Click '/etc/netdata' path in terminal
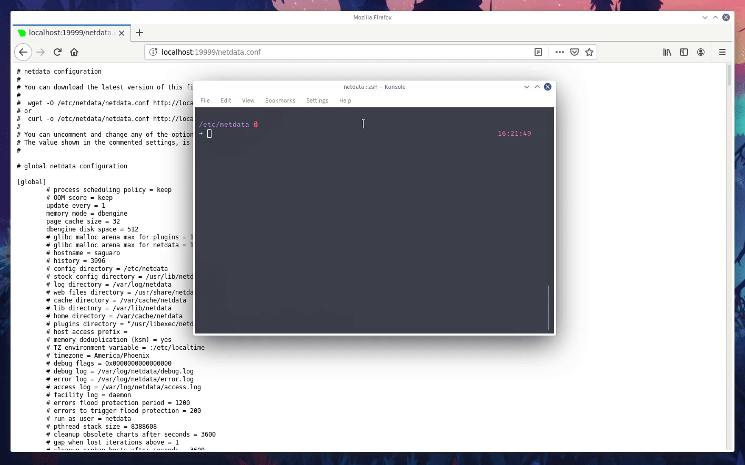Image resolution: width=745 pixels, height=465 pixels. [x=224, y=125]
